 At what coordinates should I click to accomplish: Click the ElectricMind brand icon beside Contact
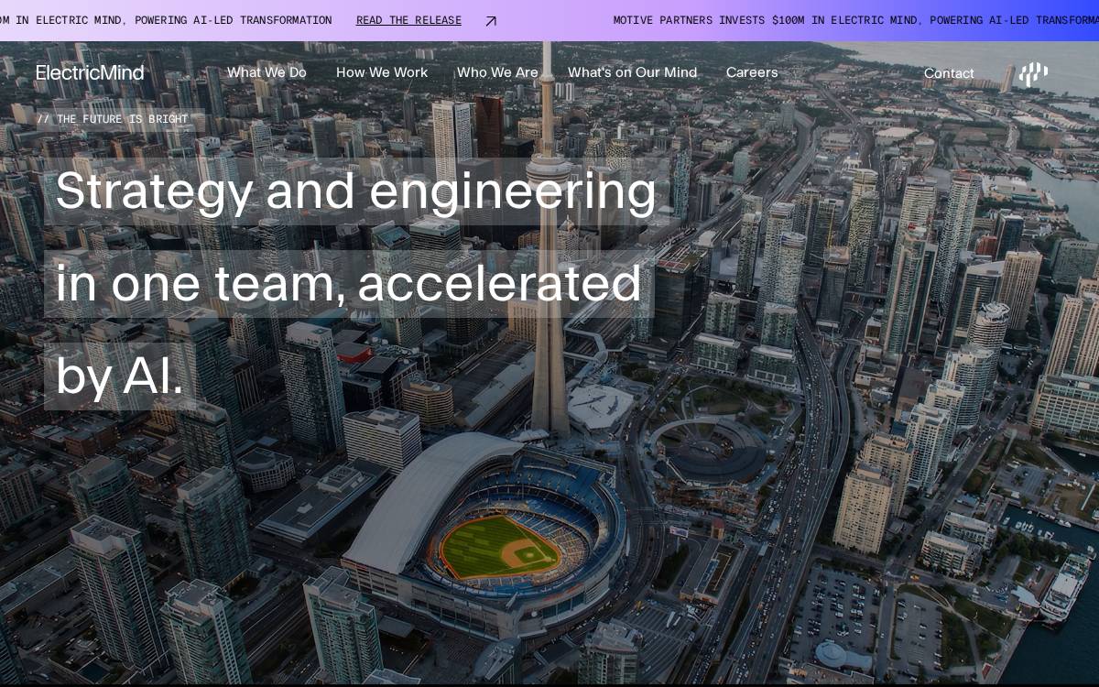1034,73
